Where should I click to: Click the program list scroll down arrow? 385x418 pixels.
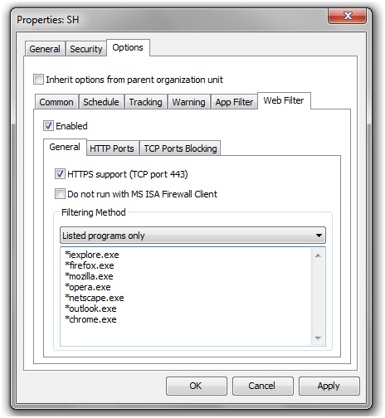pos(318,338)
